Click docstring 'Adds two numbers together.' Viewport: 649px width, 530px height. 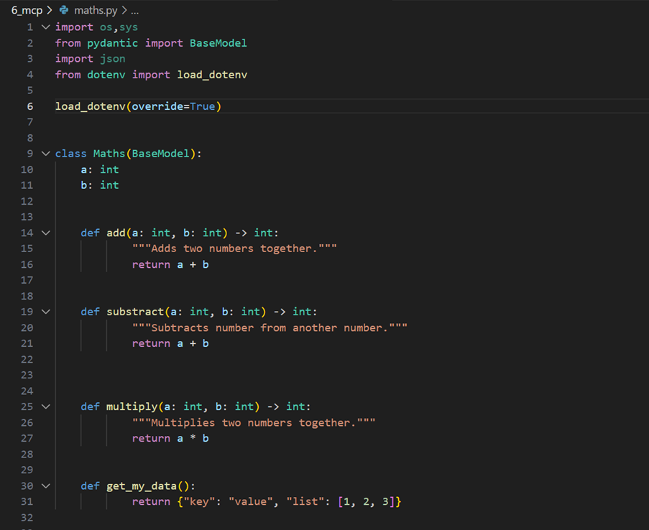pos(234,248)
